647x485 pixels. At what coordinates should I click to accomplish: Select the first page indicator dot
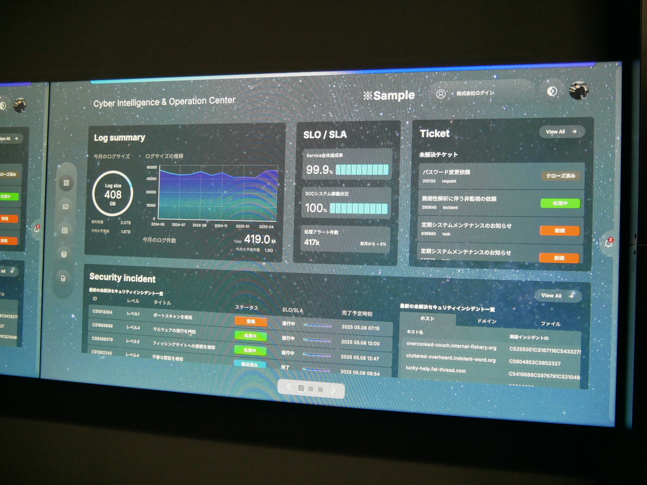(x=301, y=388)
